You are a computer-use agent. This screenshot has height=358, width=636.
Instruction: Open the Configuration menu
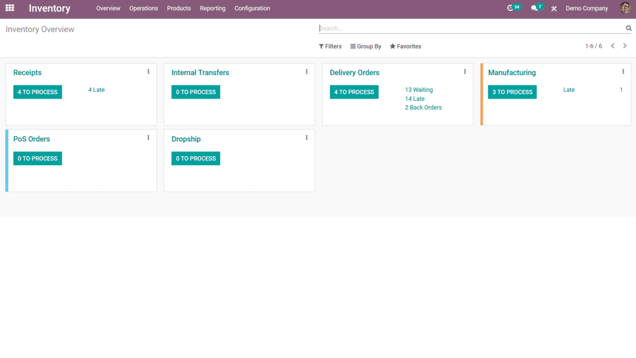pyautogui.click(x=252, y=8)
